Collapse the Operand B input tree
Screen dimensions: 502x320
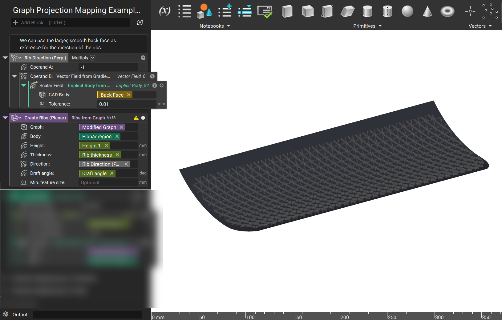[x=14, y=76]
